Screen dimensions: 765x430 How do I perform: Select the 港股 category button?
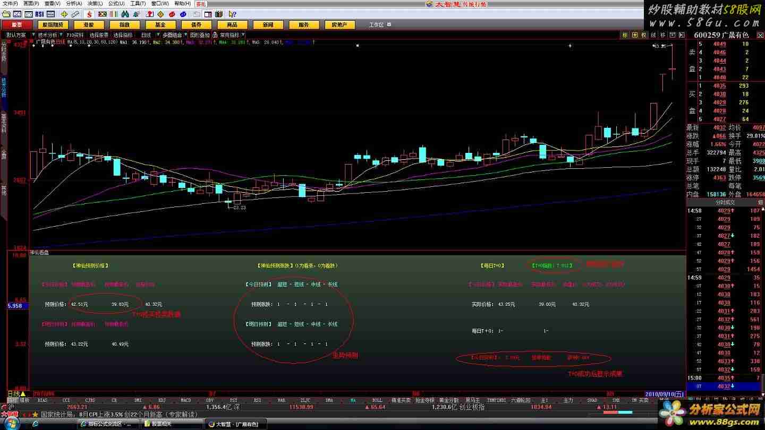tap(89, 25)
